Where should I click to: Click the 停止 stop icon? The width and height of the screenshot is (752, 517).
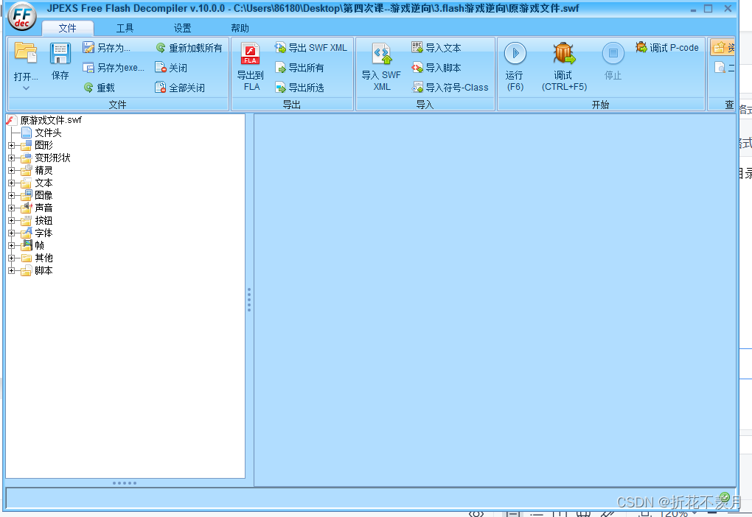point(613,53)
